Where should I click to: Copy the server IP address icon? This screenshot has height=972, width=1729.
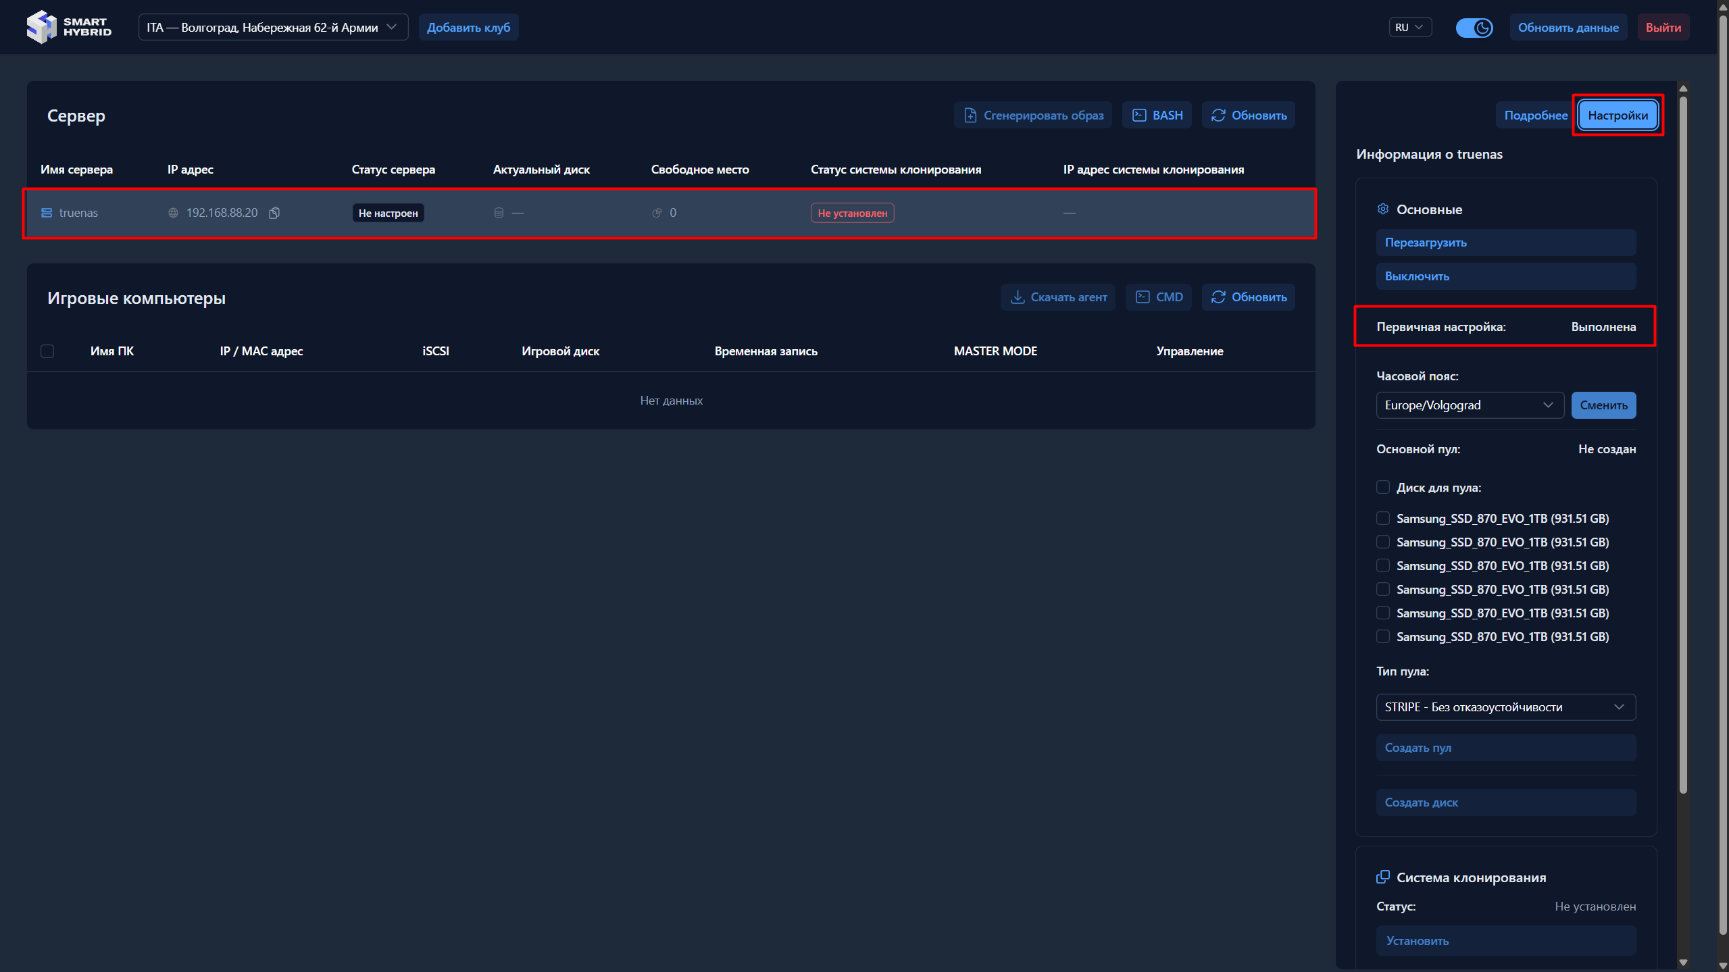274,213
